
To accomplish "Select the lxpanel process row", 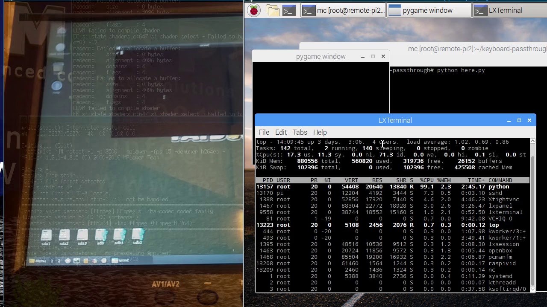I will [x=393, y=206].
